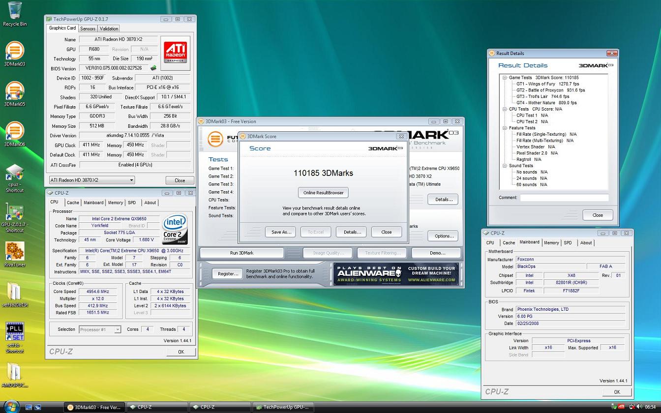Screen dimensions: 661x413
Task: Select the GT2 - Battle of Proxycon row
Action: click(x=550, y=90)
